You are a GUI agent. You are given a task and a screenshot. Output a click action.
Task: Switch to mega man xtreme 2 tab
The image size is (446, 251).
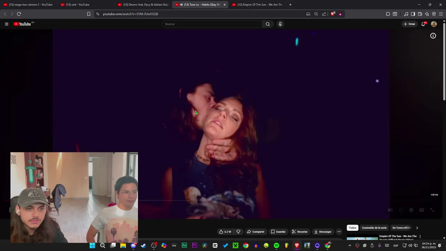[x=28, y=5]
